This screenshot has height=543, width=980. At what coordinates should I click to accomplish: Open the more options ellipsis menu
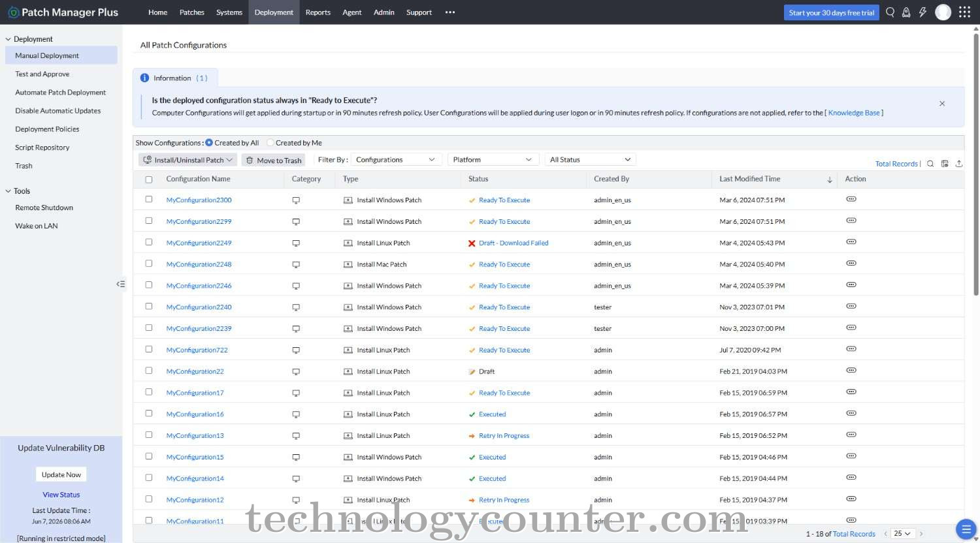(450, 12)
